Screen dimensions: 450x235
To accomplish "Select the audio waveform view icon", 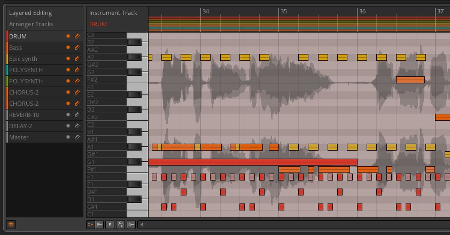I will pos(99,225).
